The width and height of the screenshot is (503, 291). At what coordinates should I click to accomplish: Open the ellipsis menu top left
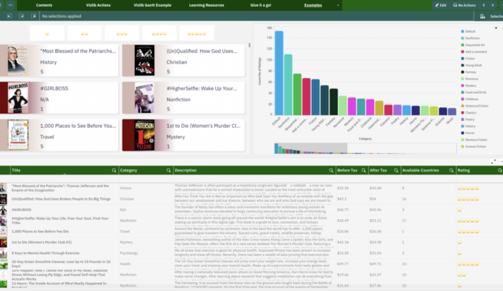(x=10, y=5)
